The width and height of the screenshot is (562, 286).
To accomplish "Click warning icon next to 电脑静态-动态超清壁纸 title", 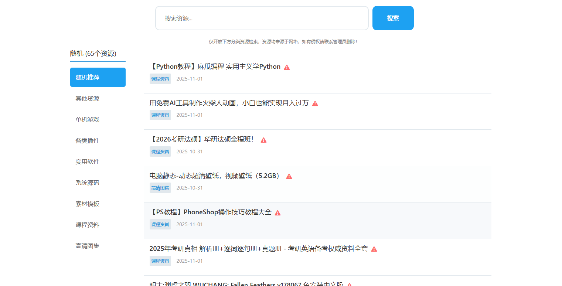I will [x=289, y=176].
